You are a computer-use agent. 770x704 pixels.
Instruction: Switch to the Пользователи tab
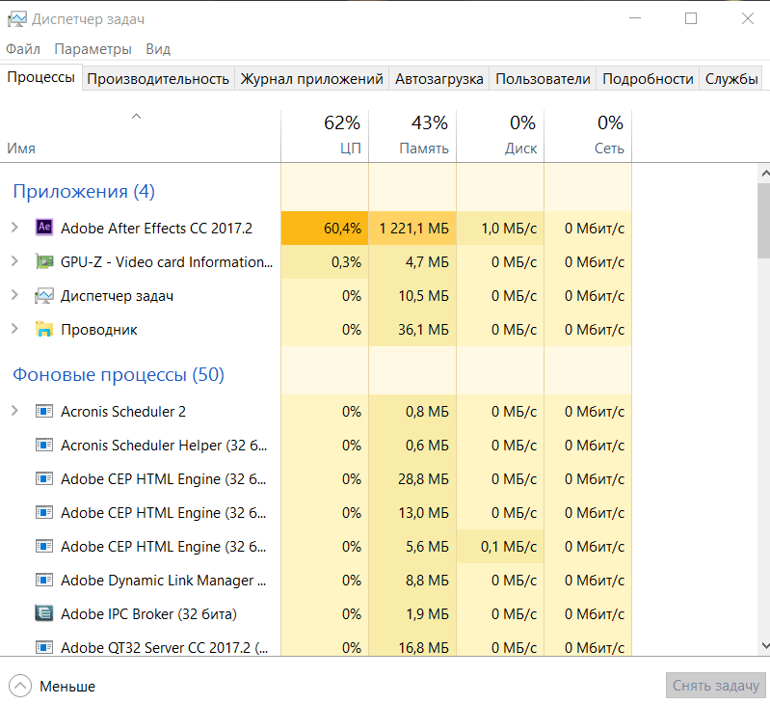pyautogui.click(x=543, y=79)
